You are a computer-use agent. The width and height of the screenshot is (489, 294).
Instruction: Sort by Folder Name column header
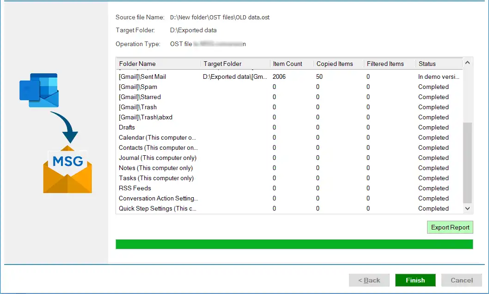159,64
